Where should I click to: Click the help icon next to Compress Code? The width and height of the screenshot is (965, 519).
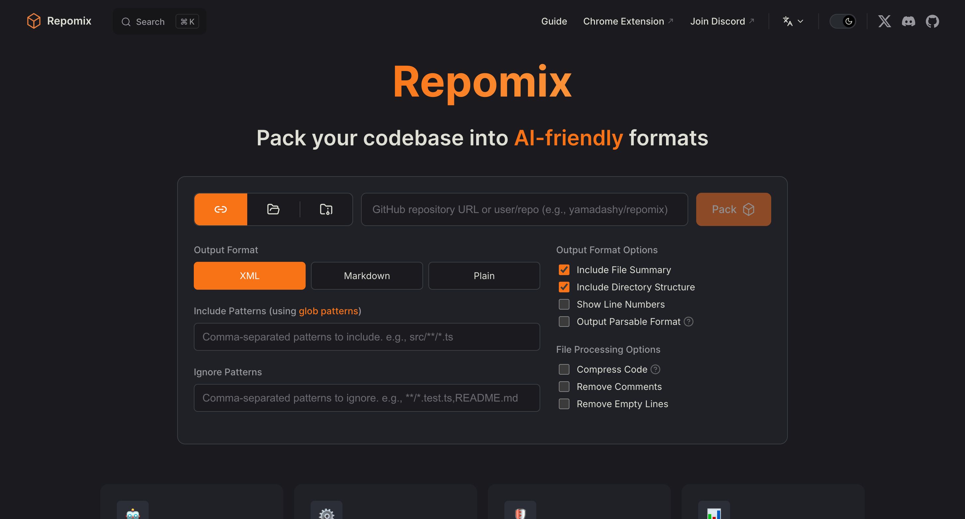655,369
